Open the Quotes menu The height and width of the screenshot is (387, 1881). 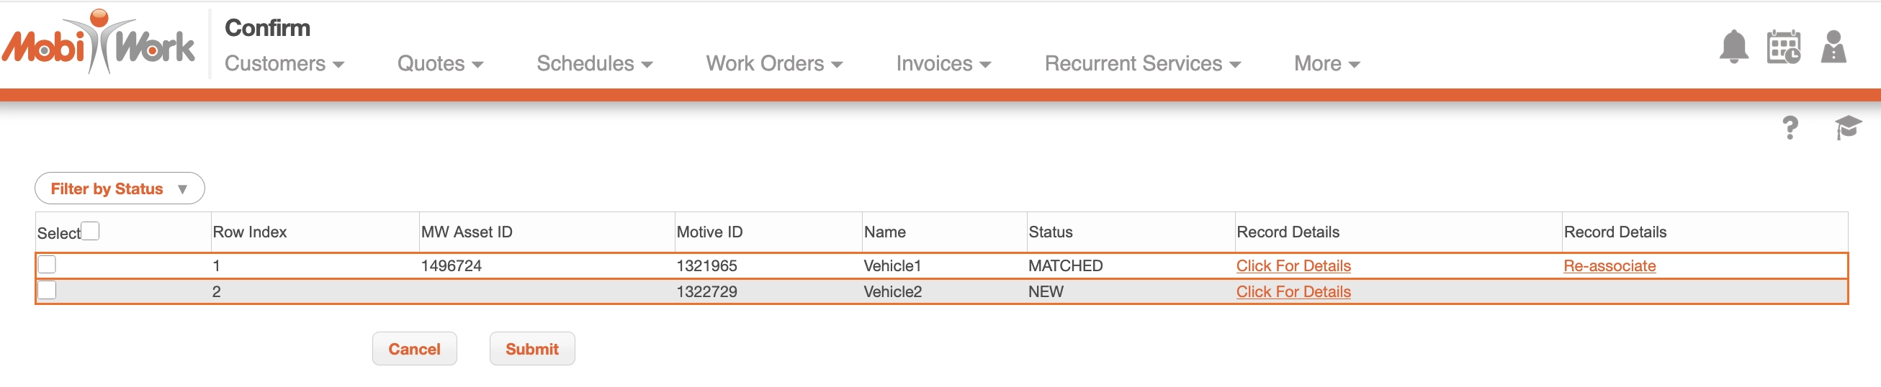(x=439, y=64)
